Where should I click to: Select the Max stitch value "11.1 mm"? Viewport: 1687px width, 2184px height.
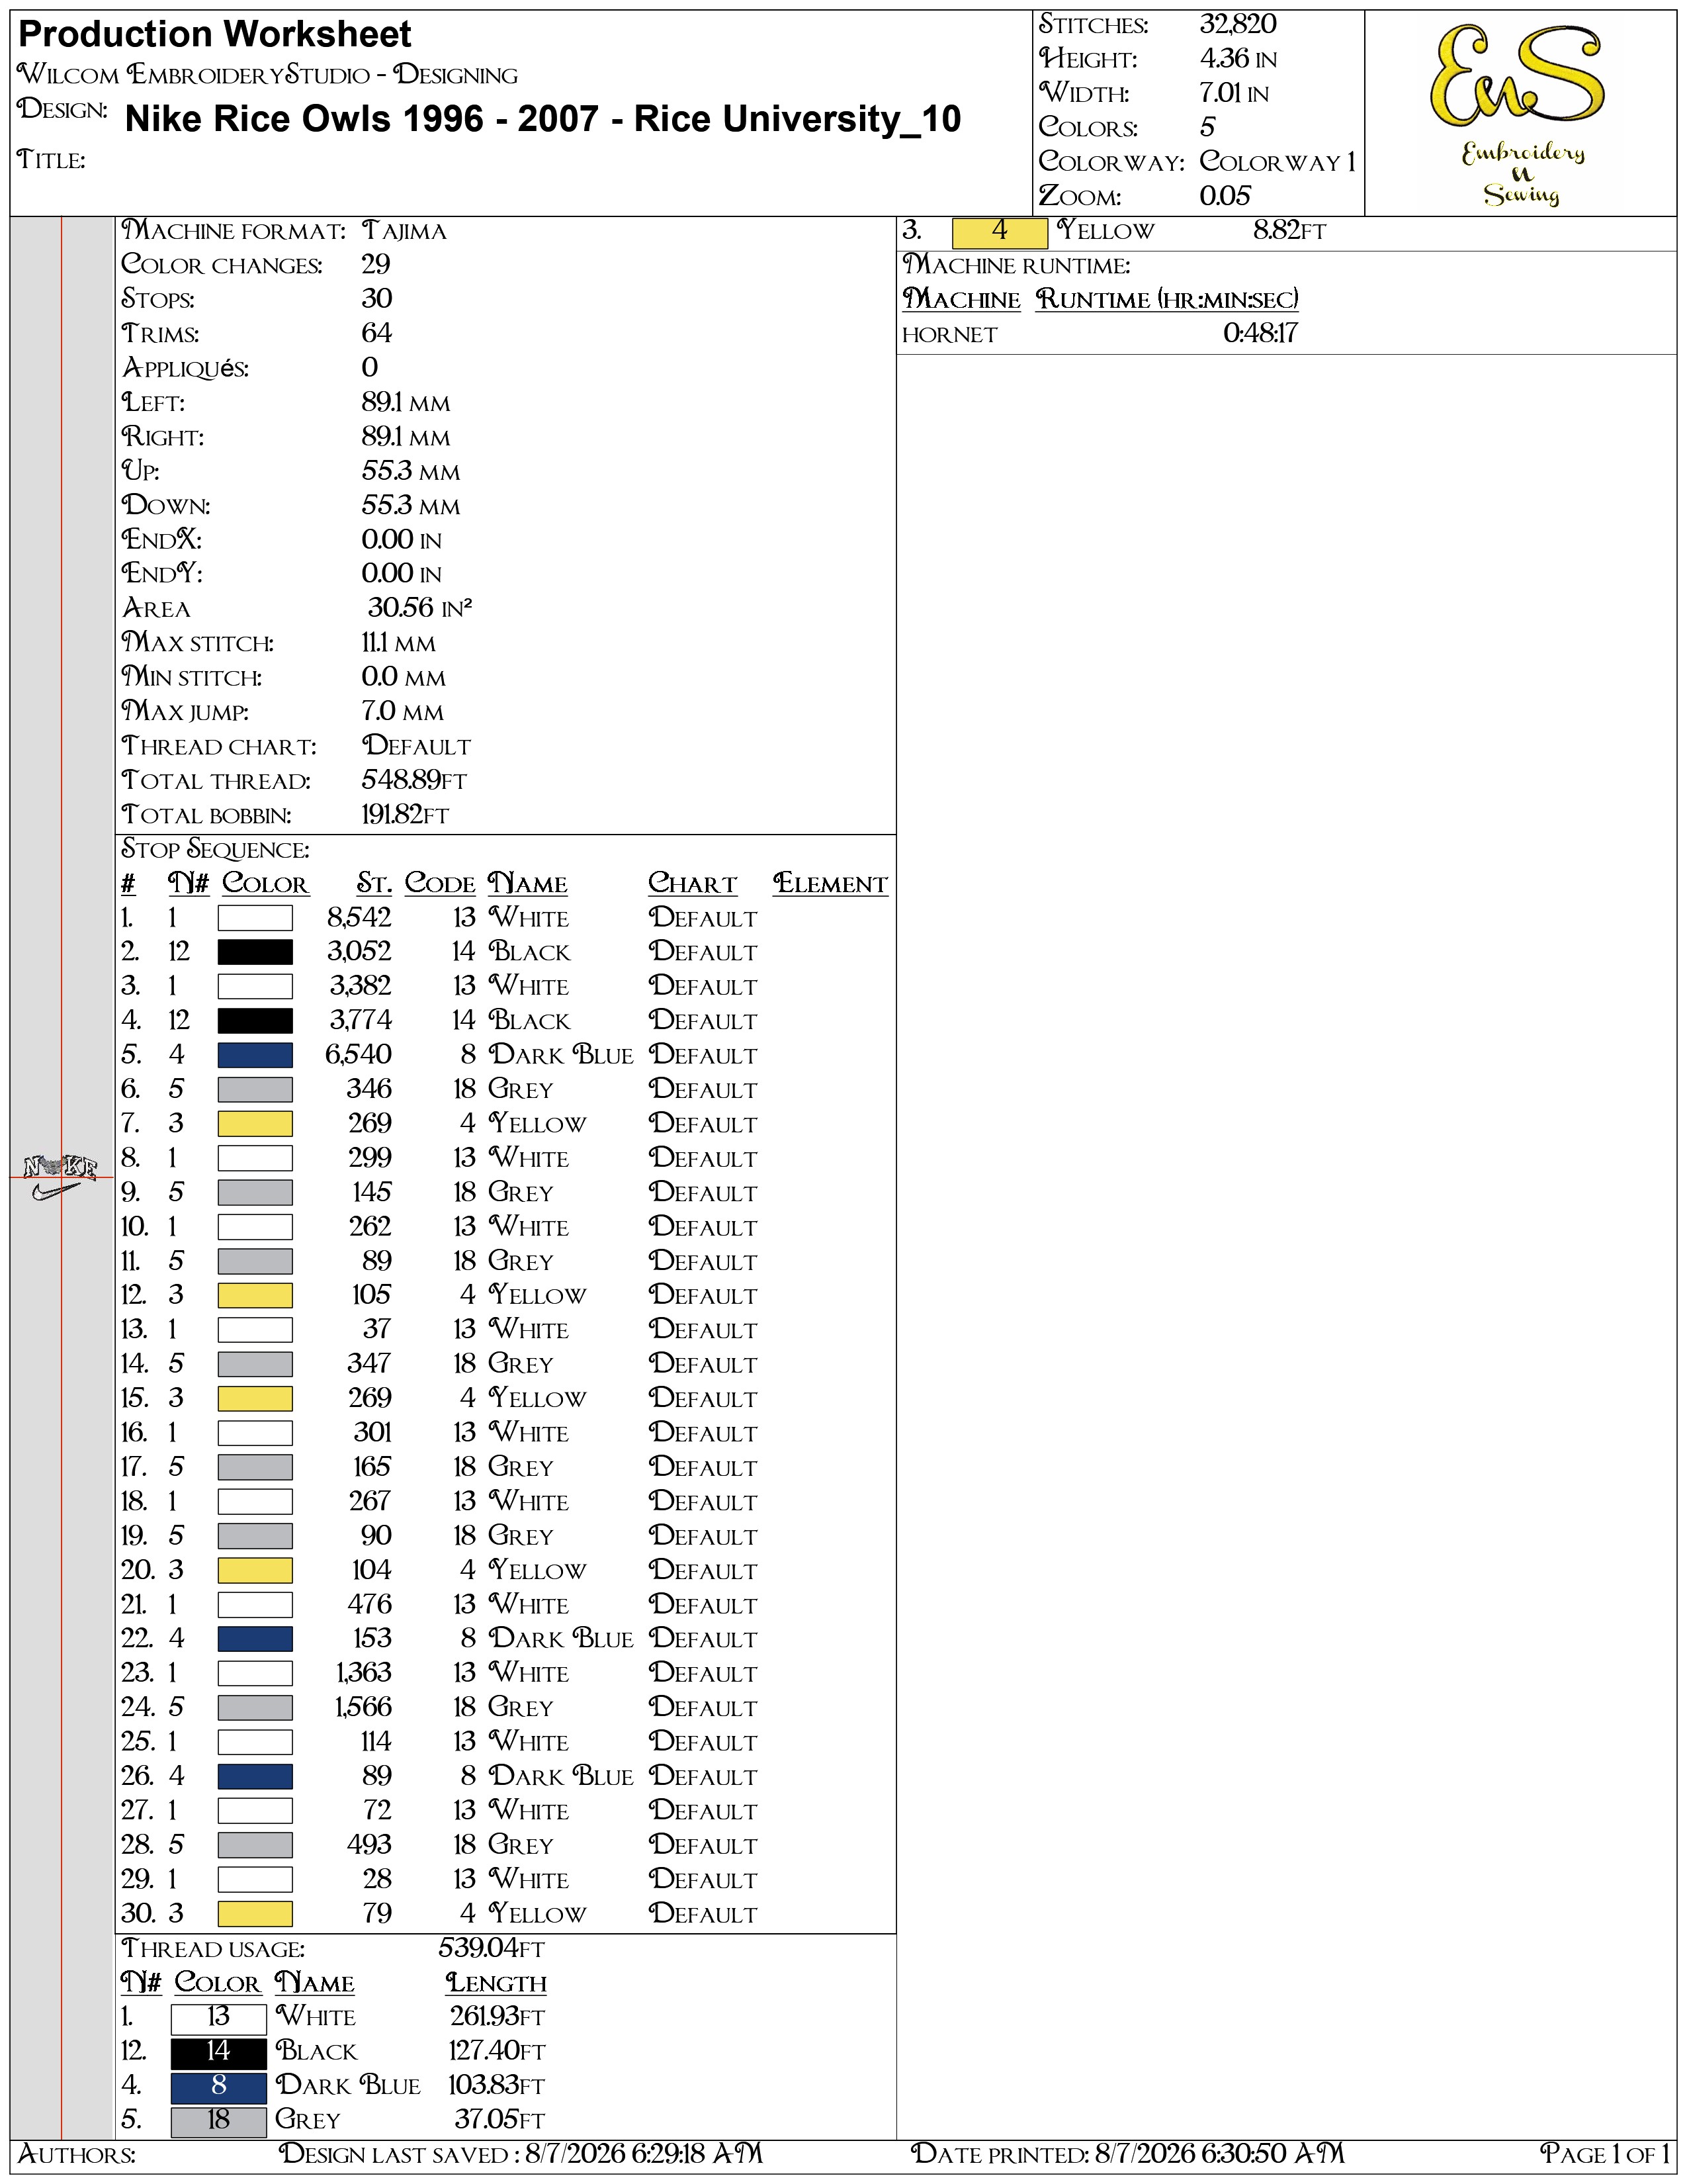[399, 643]
